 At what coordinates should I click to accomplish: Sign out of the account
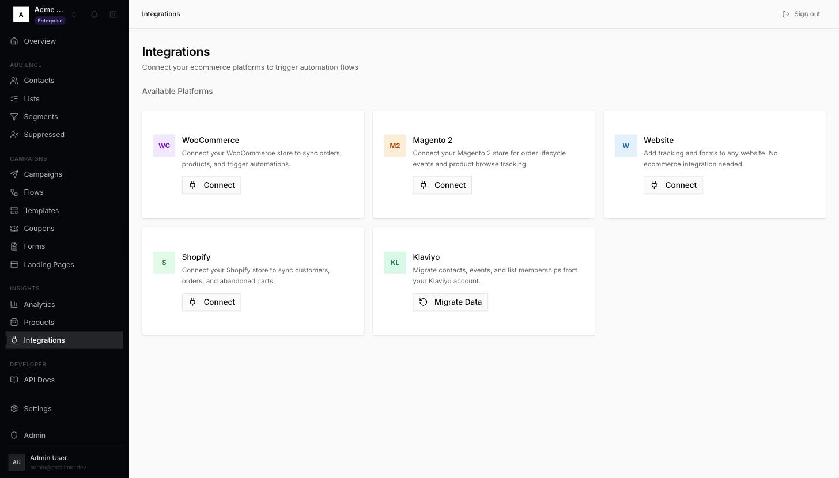[x=801, y=14]
